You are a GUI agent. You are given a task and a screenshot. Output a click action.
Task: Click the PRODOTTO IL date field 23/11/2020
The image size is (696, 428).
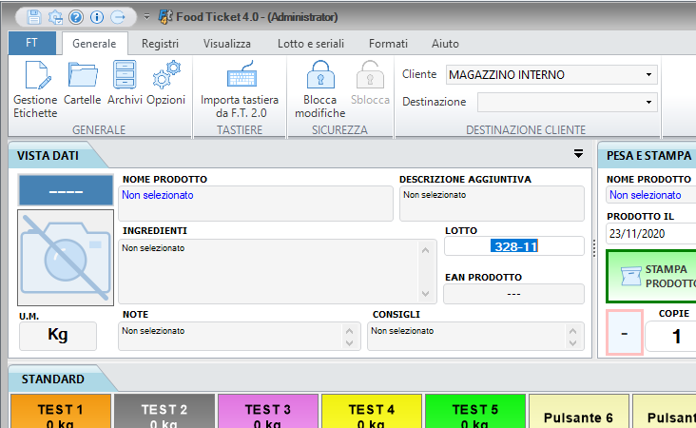[x=650, y=234]
